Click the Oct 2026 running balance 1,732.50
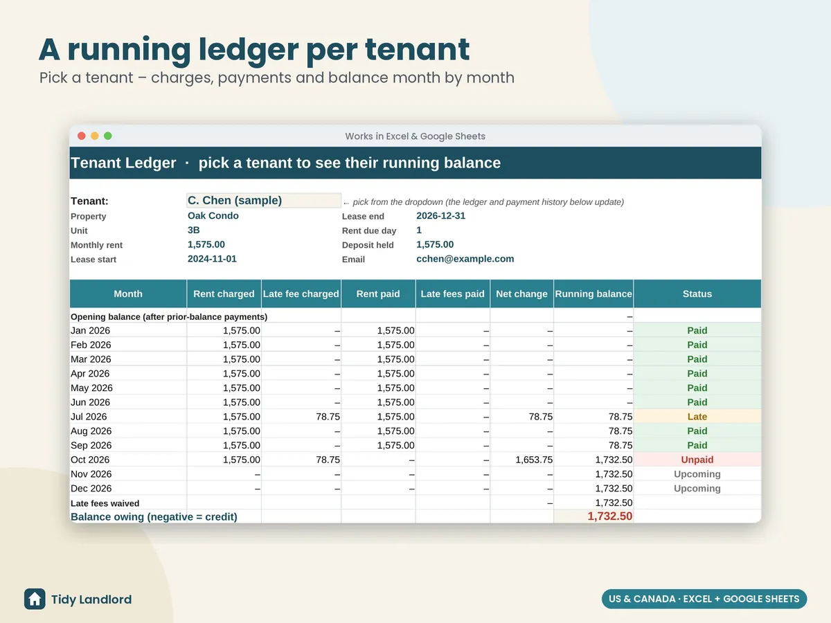Image resolution: width=831 pixels, height=623 pixels. coord(614,460)
